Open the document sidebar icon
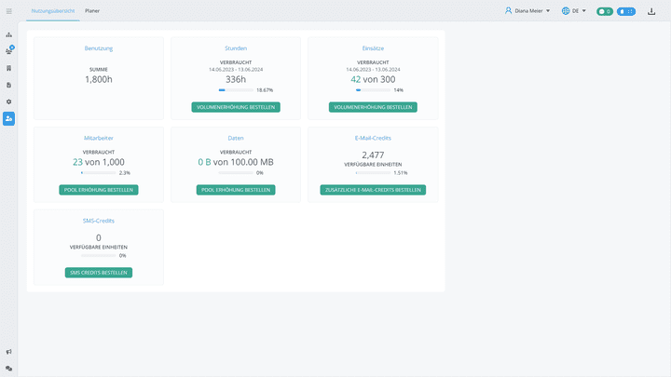Screen dimensions: 671x377 click(9, 85)
